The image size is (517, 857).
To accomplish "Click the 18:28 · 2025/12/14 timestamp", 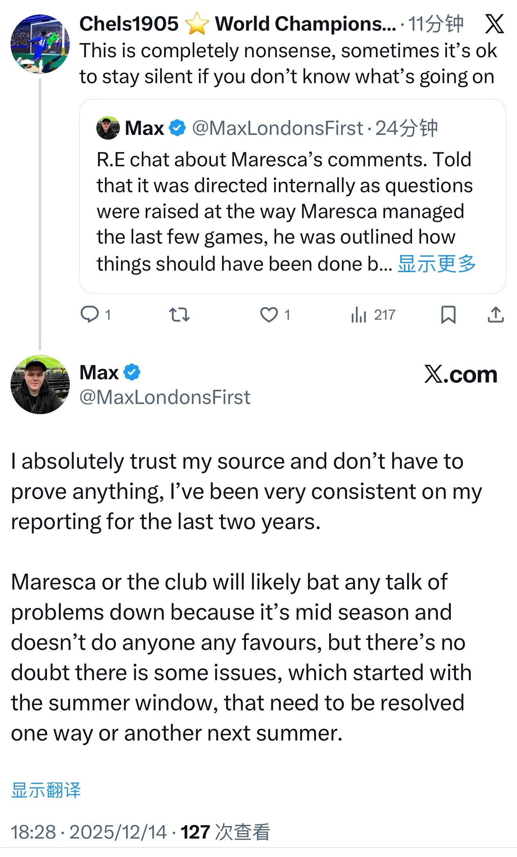I will [89, 832].
